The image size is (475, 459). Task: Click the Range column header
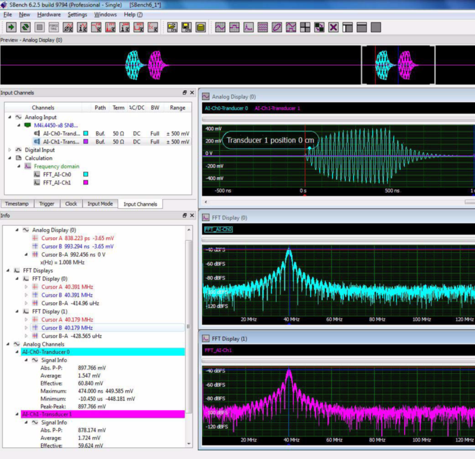[177, 108]
